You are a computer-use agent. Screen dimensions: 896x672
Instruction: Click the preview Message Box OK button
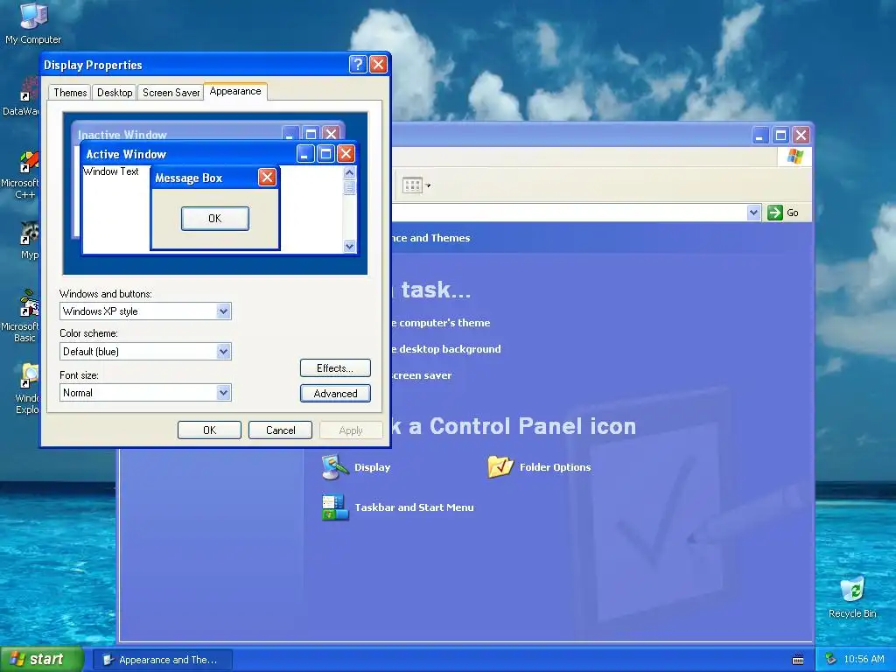[215, 218]
